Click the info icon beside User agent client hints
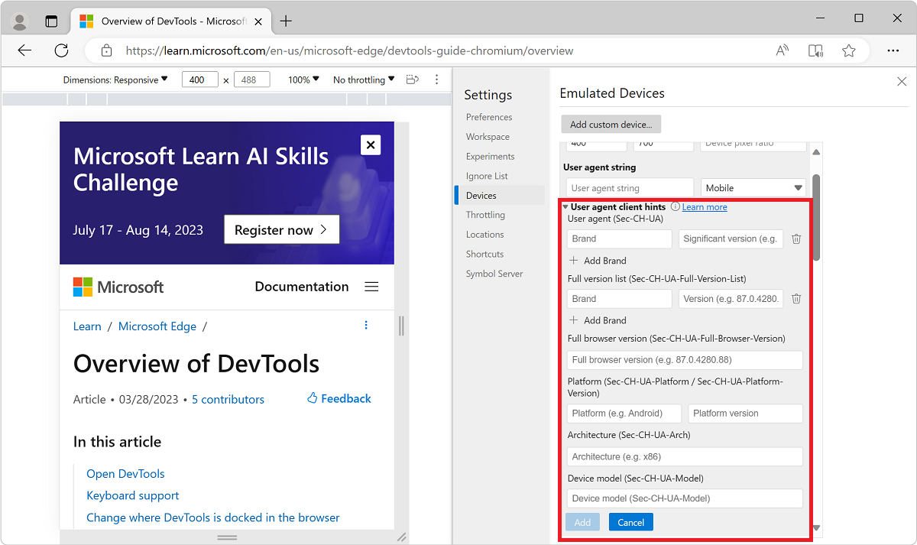917x545 pixels. pyautogui.click(x=676, y=206)
